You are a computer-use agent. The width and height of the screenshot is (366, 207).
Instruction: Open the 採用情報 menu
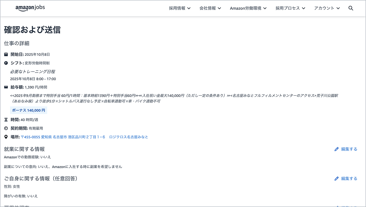180,8
